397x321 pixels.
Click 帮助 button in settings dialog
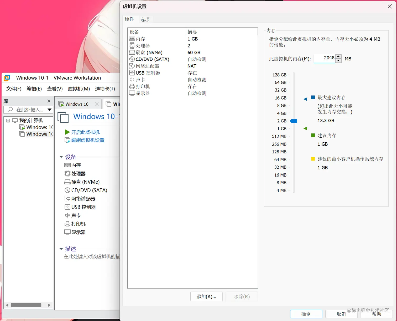(x=377, y=314)
